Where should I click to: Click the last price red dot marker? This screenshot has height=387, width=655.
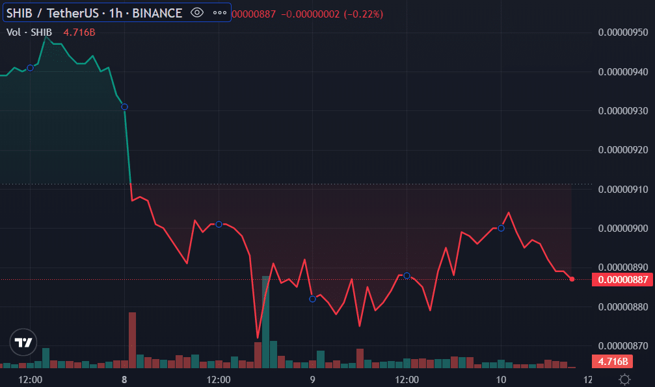tap(572, 279)
